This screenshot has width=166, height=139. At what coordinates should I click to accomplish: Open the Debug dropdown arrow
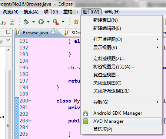33,22
